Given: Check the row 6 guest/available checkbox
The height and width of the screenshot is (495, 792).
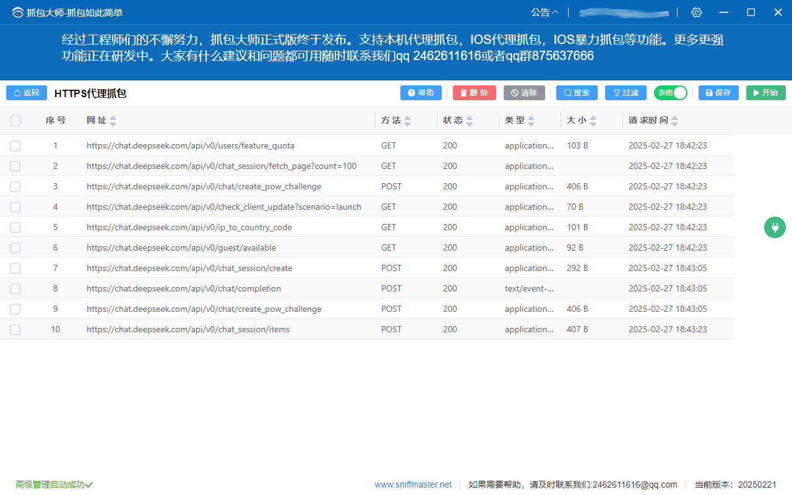Looking at the screenshot, I should [15, 248].
